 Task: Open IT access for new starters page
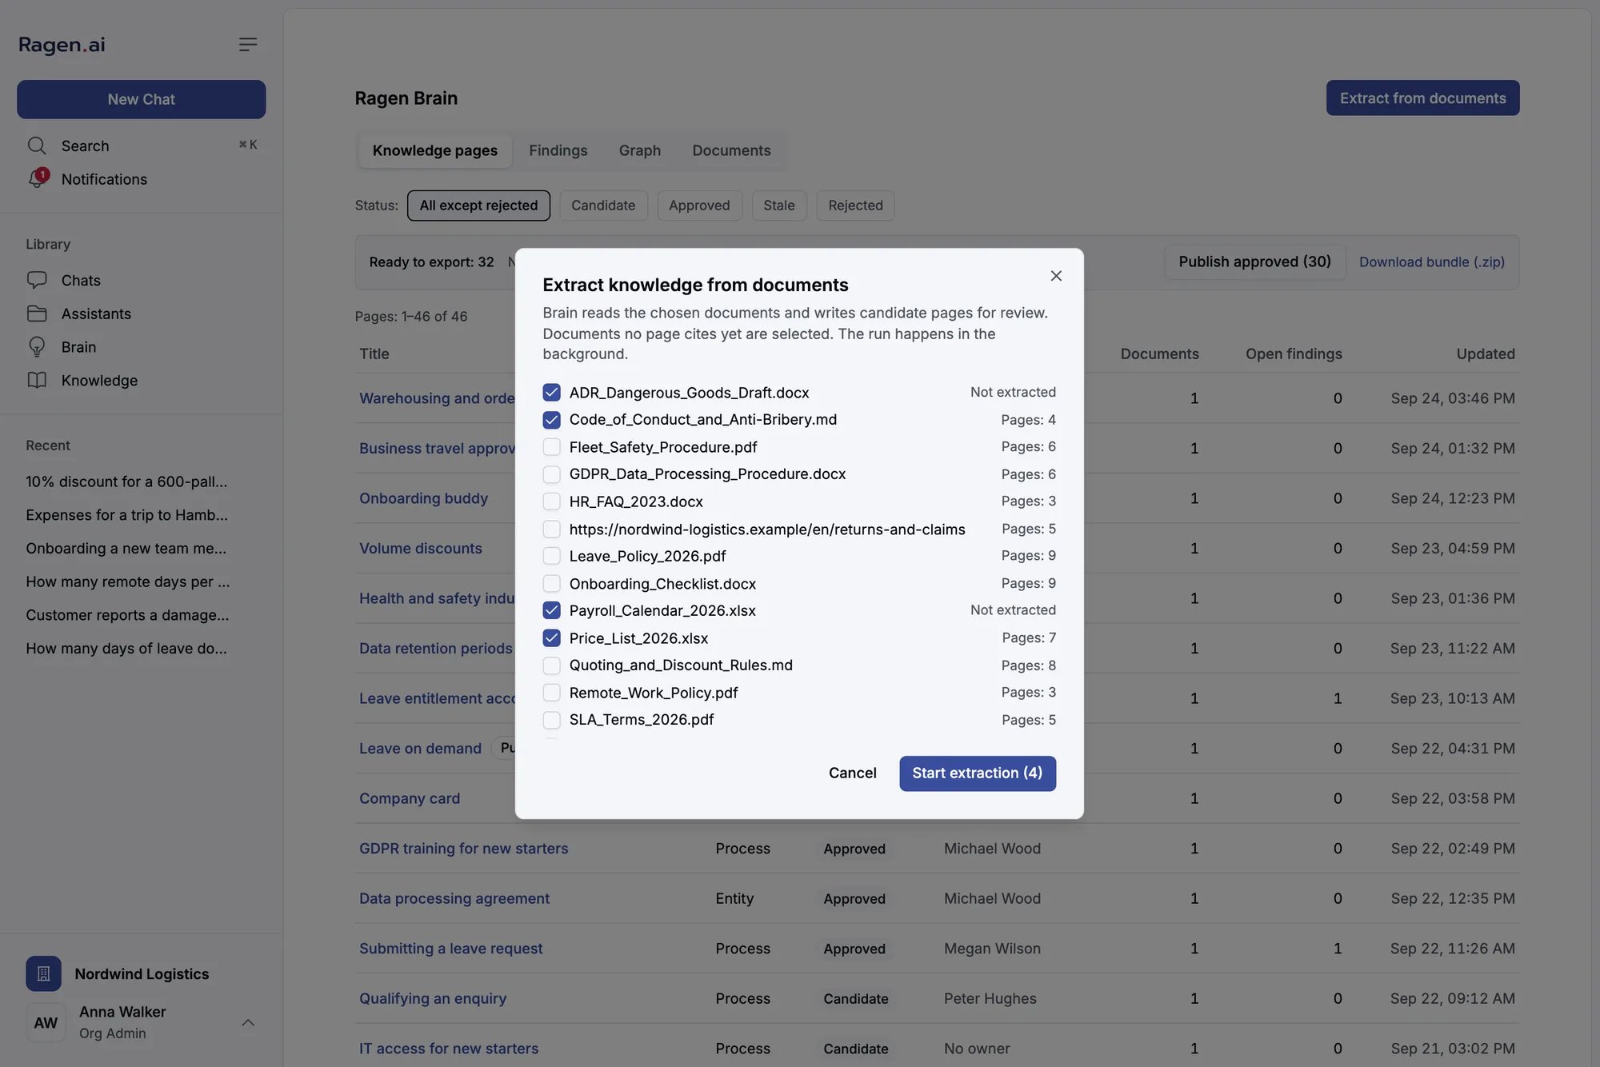(448, 1049)
